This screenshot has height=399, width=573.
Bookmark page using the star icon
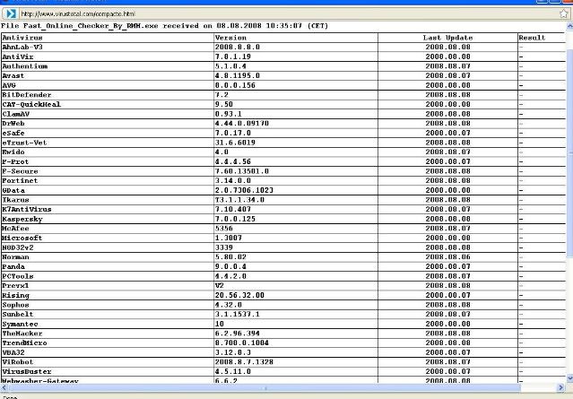coord(563,13)
